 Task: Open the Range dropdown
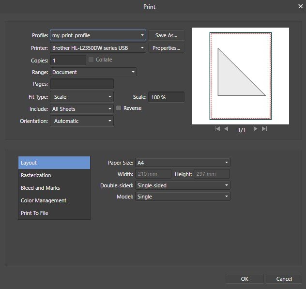pyautogui.click(x=93, y=72)
